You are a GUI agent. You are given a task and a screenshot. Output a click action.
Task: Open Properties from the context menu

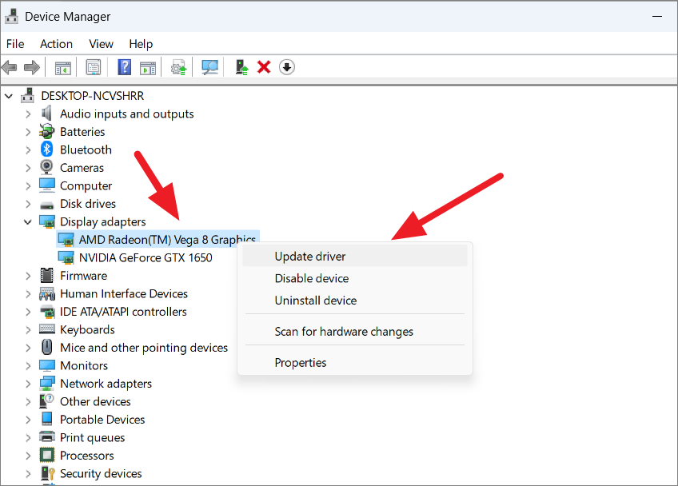(354, 362)
